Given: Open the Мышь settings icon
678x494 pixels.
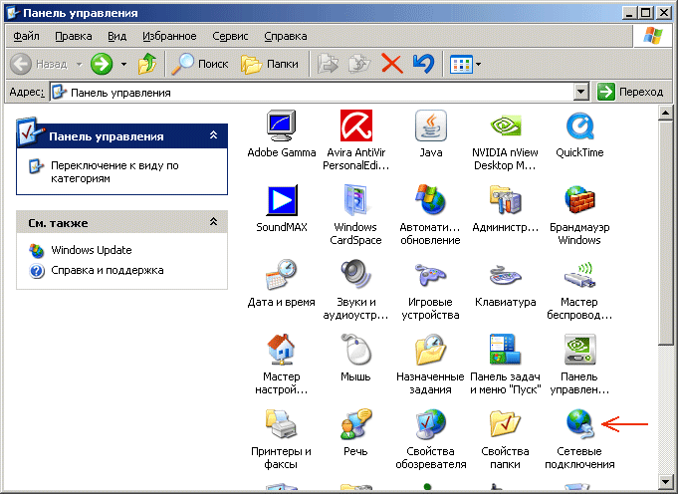Looking at the screenshot, I should [355, 350].
